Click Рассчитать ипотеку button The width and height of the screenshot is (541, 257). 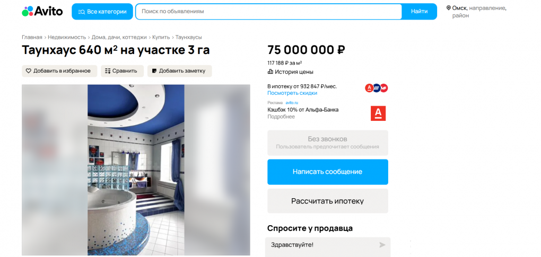328,201
